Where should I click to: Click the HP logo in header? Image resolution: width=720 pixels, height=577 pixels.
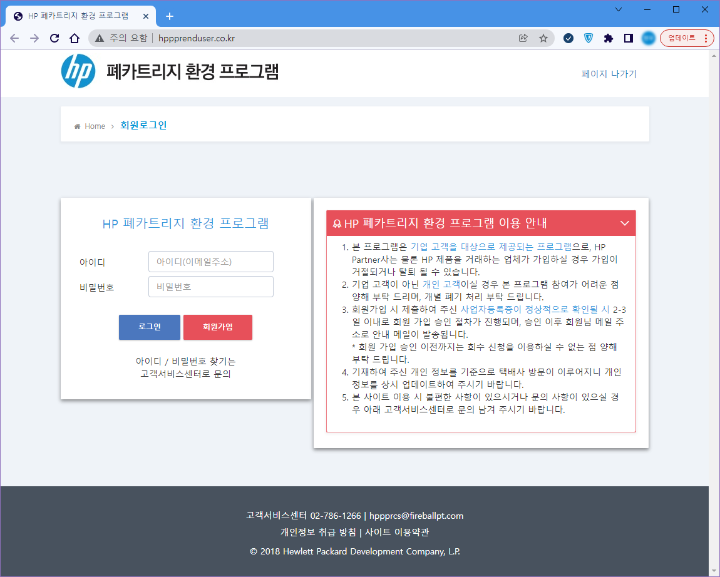point(78,71)
